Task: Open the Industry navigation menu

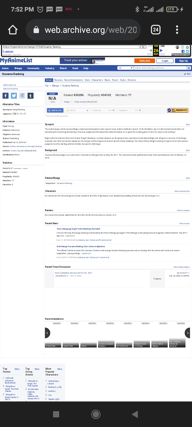Action: pyautogui.click(x=50, y=68)
